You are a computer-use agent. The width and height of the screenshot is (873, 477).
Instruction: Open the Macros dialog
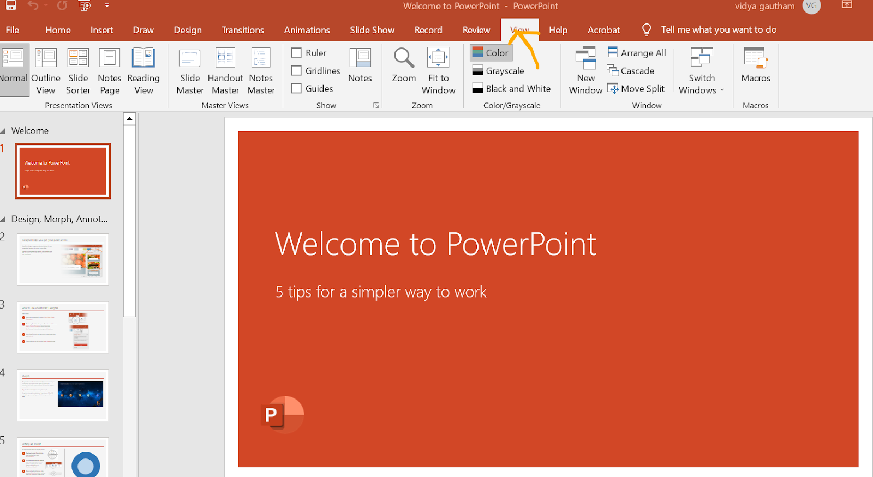click(756, 65)
